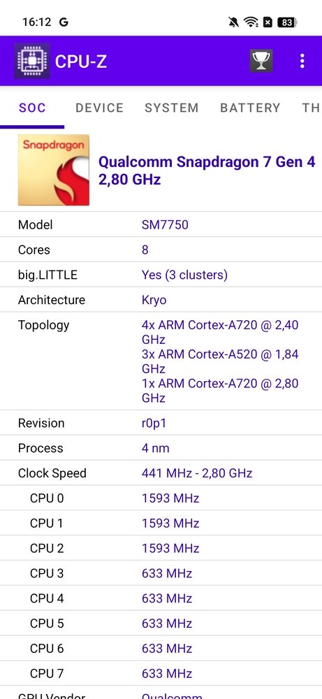Open the three-dot overflow menu
Viewport: 322px width, 699px height.
(302, 61)
